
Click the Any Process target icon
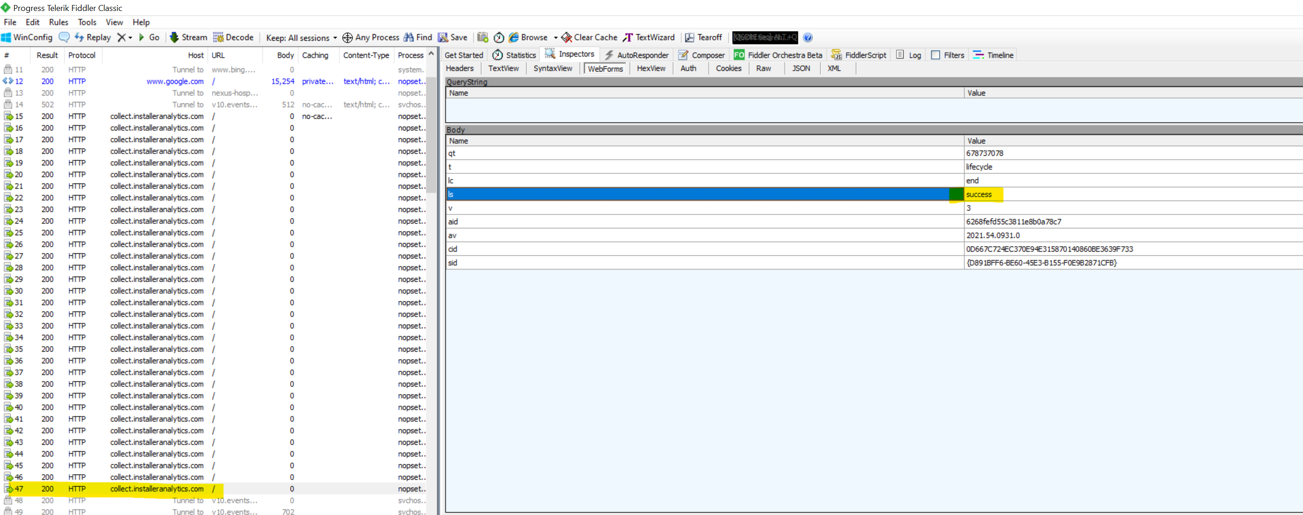pos(348,37)
